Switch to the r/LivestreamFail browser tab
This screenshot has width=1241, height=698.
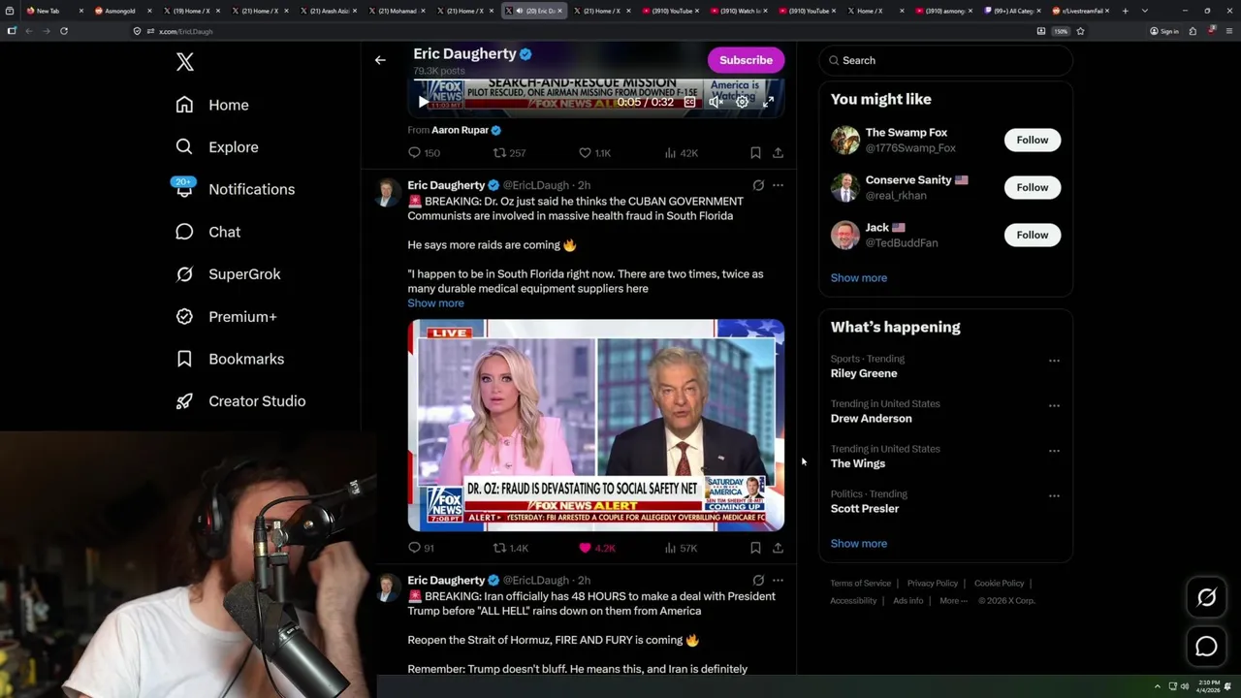pyautogui.click(x=1082, y=11)
